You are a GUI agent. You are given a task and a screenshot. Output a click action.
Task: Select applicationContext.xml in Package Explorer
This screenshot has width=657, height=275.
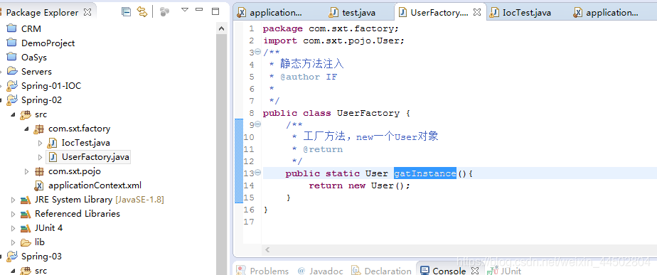coord(95,185)
